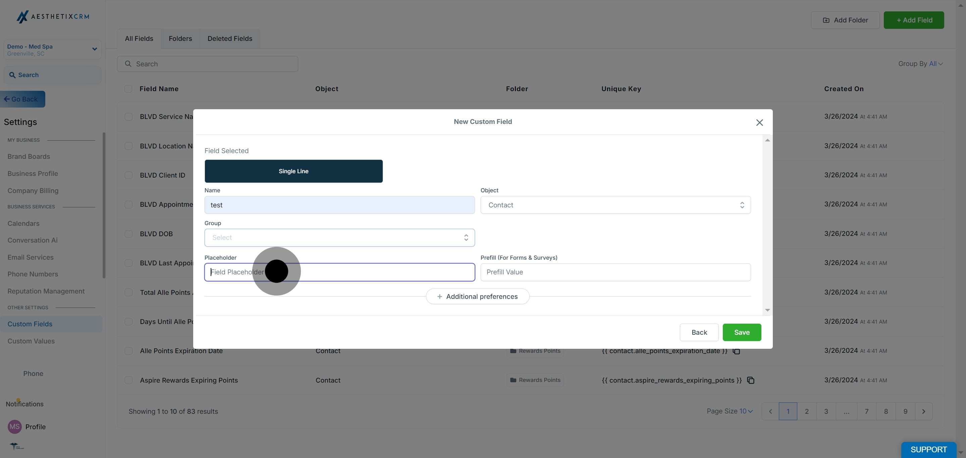Expand Additional preferences section
Image resolution: width=966 pixels, height=458 pixels.
point(477,296)
